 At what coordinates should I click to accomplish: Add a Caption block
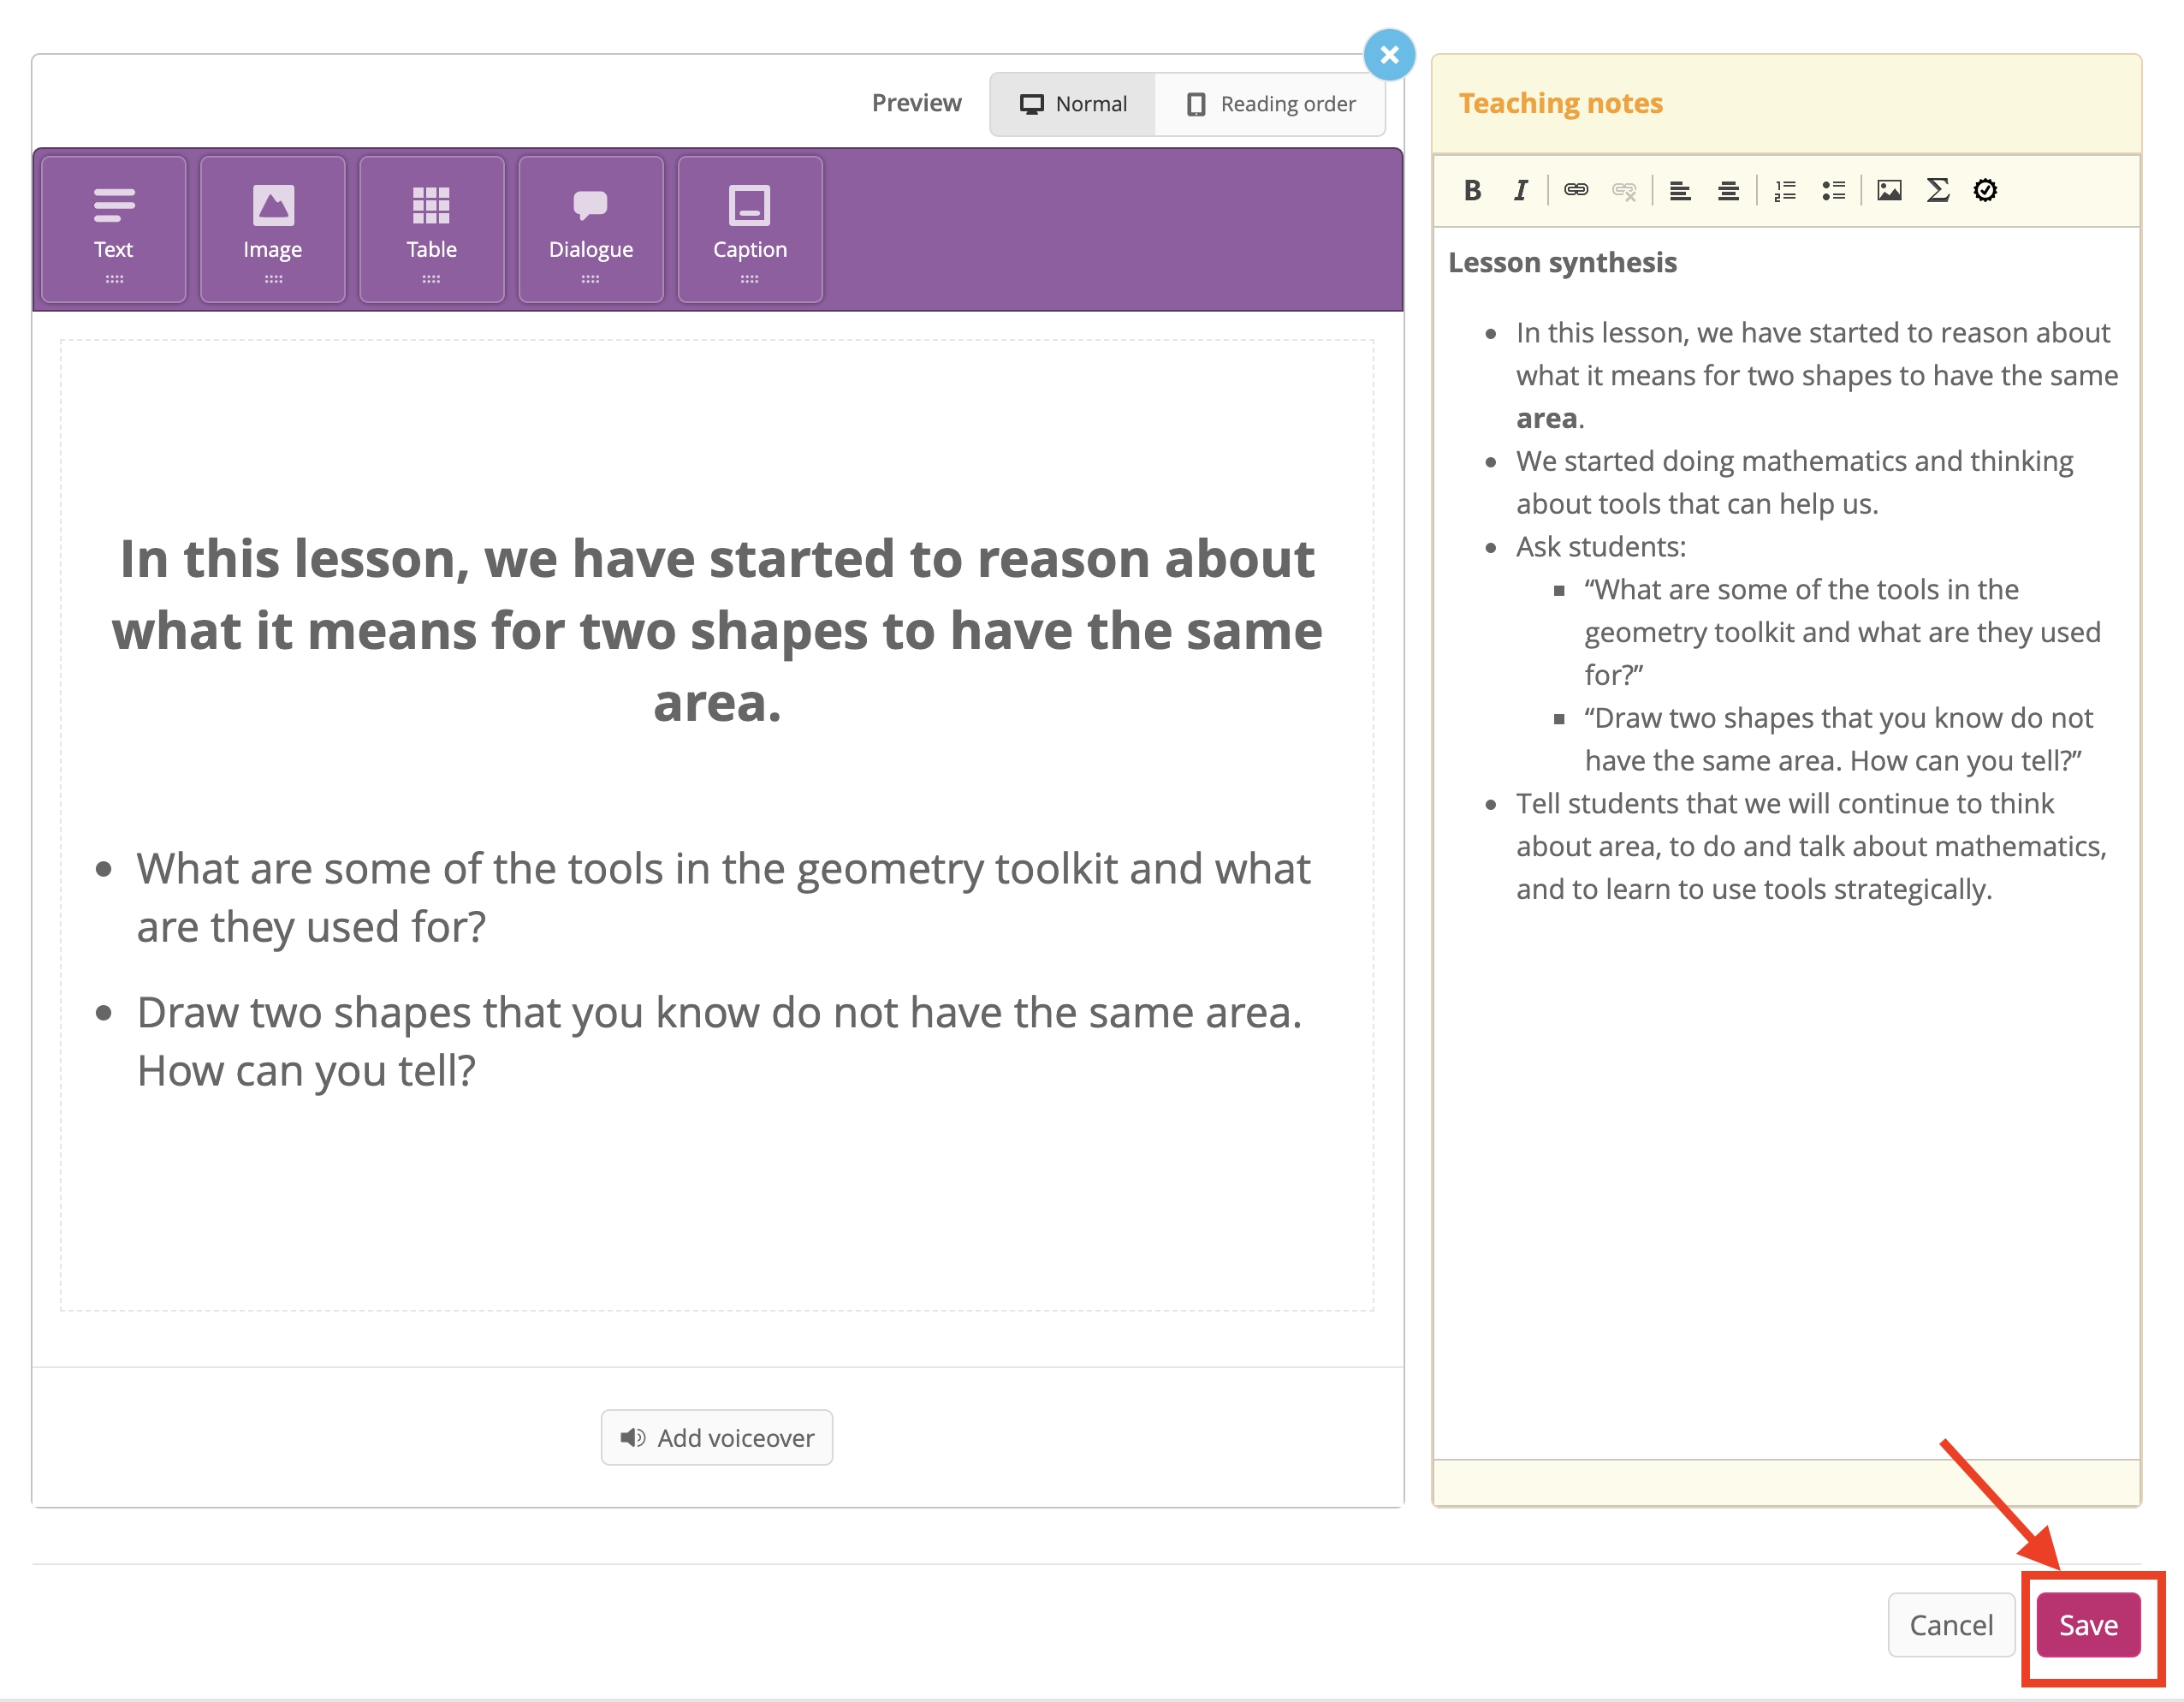point(750,229)
